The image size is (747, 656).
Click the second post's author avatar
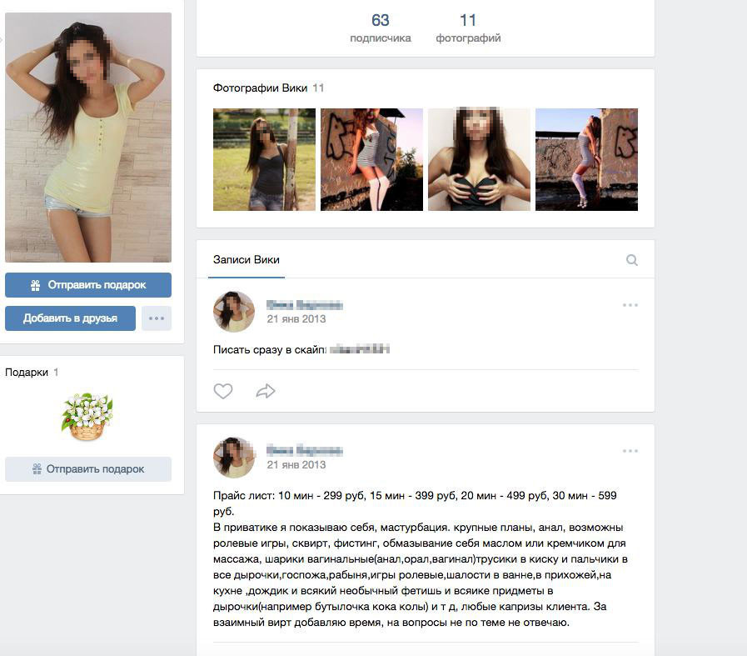click(x=234, y=457)
